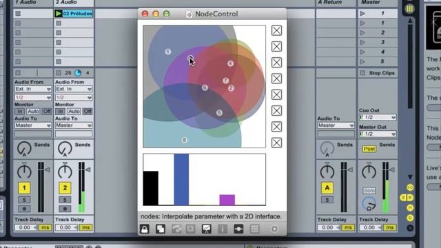Click the greyed X delete icon in toolbar
Screen dimensions: 441x248
click(x=190, y=229)
